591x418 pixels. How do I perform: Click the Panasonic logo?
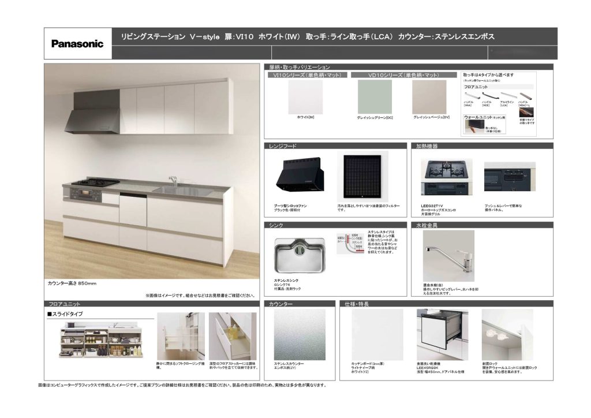point(77,43)
